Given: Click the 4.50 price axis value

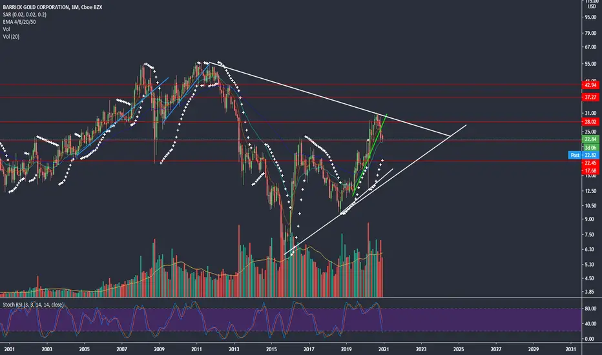Looking at the screenshot, I should 590,278.
